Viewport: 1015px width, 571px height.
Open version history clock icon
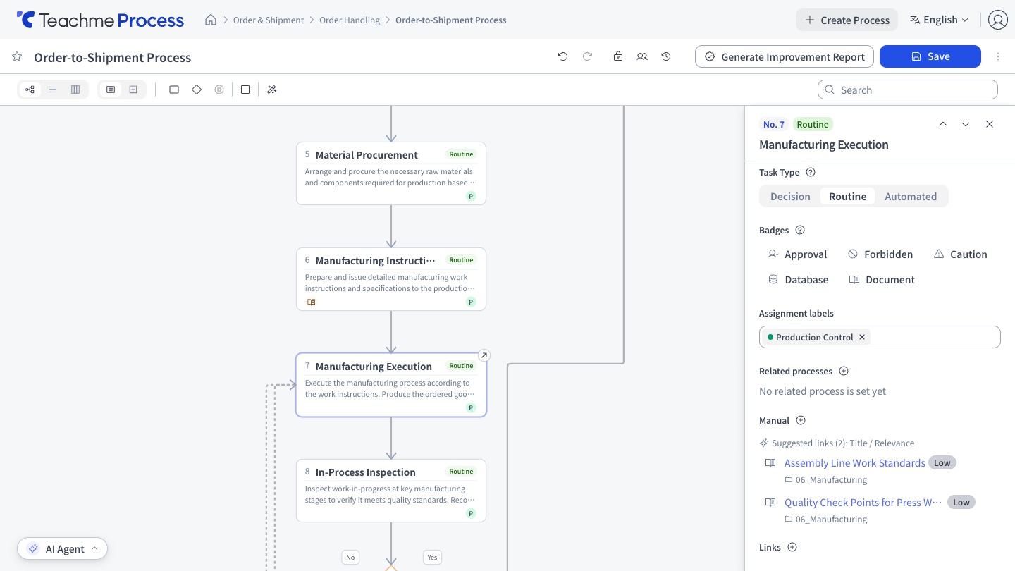click(x=666, y=56)
